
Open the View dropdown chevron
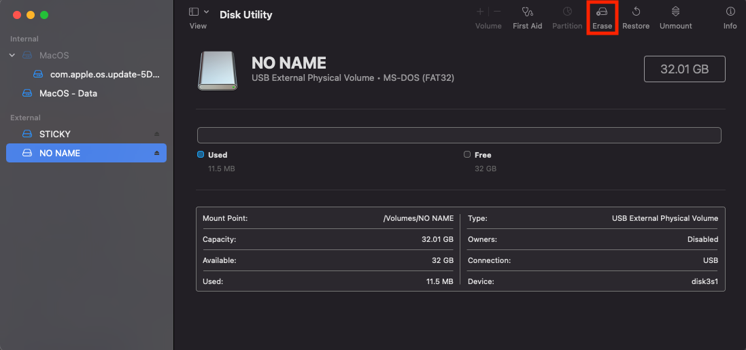coord(206,12)
